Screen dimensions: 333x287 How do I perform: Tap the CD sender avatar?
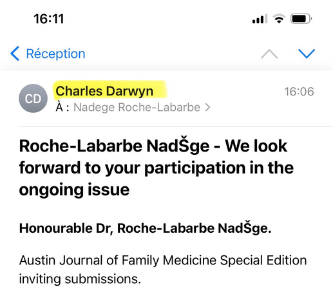(33, 98)
